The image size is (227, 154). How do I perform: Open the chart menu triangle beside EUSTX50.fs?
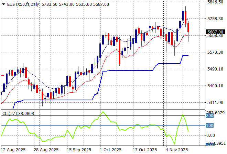coord(3,4)
